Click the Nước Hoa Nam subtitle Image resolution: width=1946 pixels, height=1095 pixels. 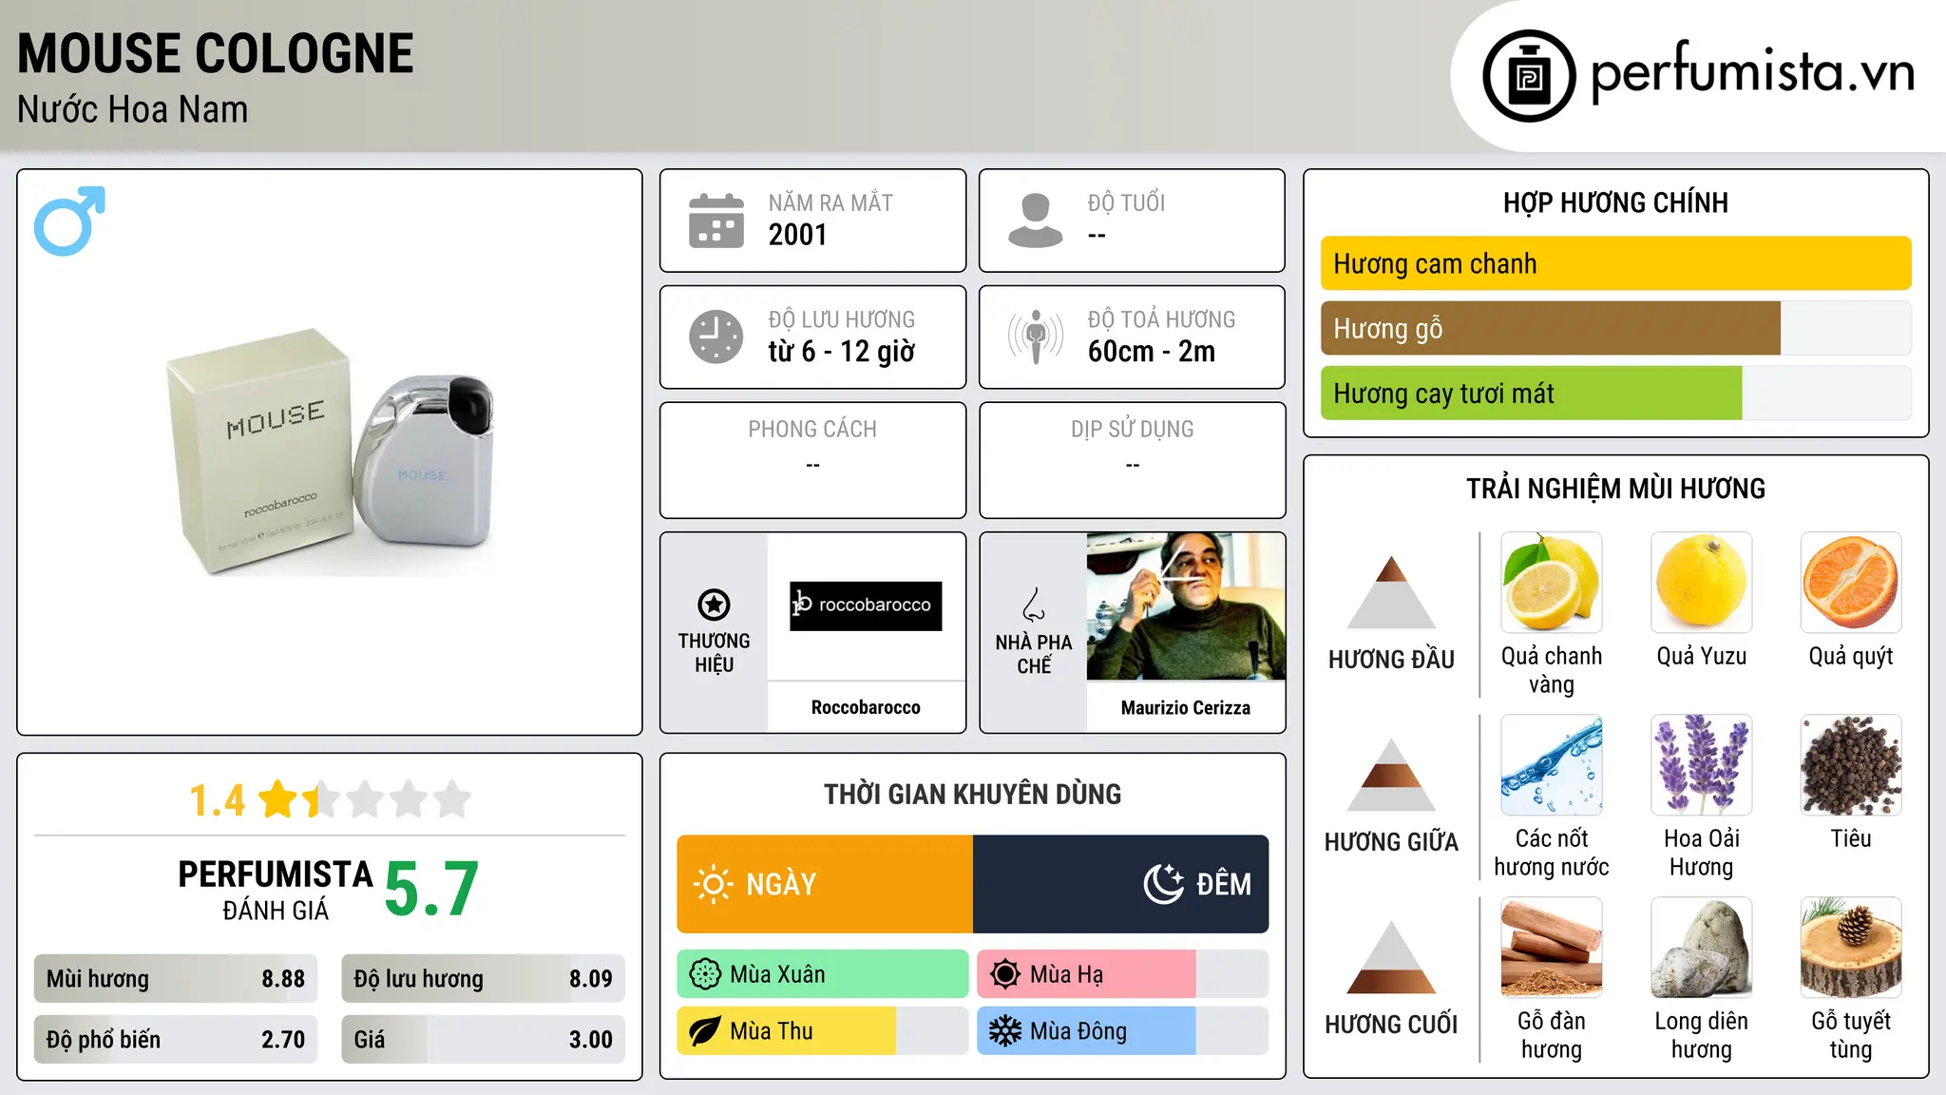point(133,109)
